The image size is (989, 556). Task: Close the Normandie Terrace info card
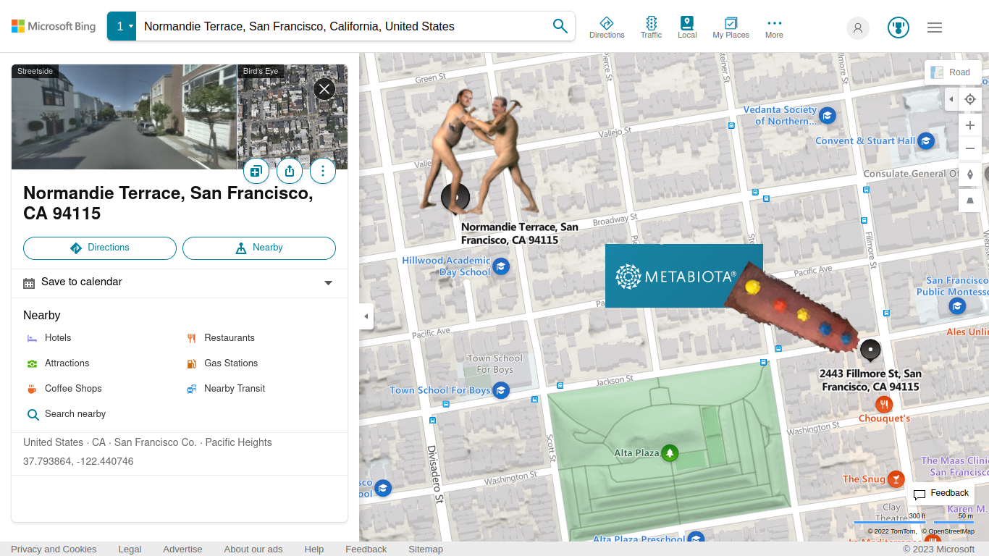coord(324,89)
